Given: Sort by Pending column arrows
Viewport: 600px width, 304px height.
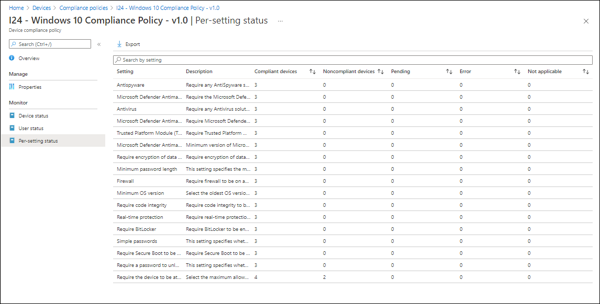Looking at the screenshot, I should pos(449,72).
